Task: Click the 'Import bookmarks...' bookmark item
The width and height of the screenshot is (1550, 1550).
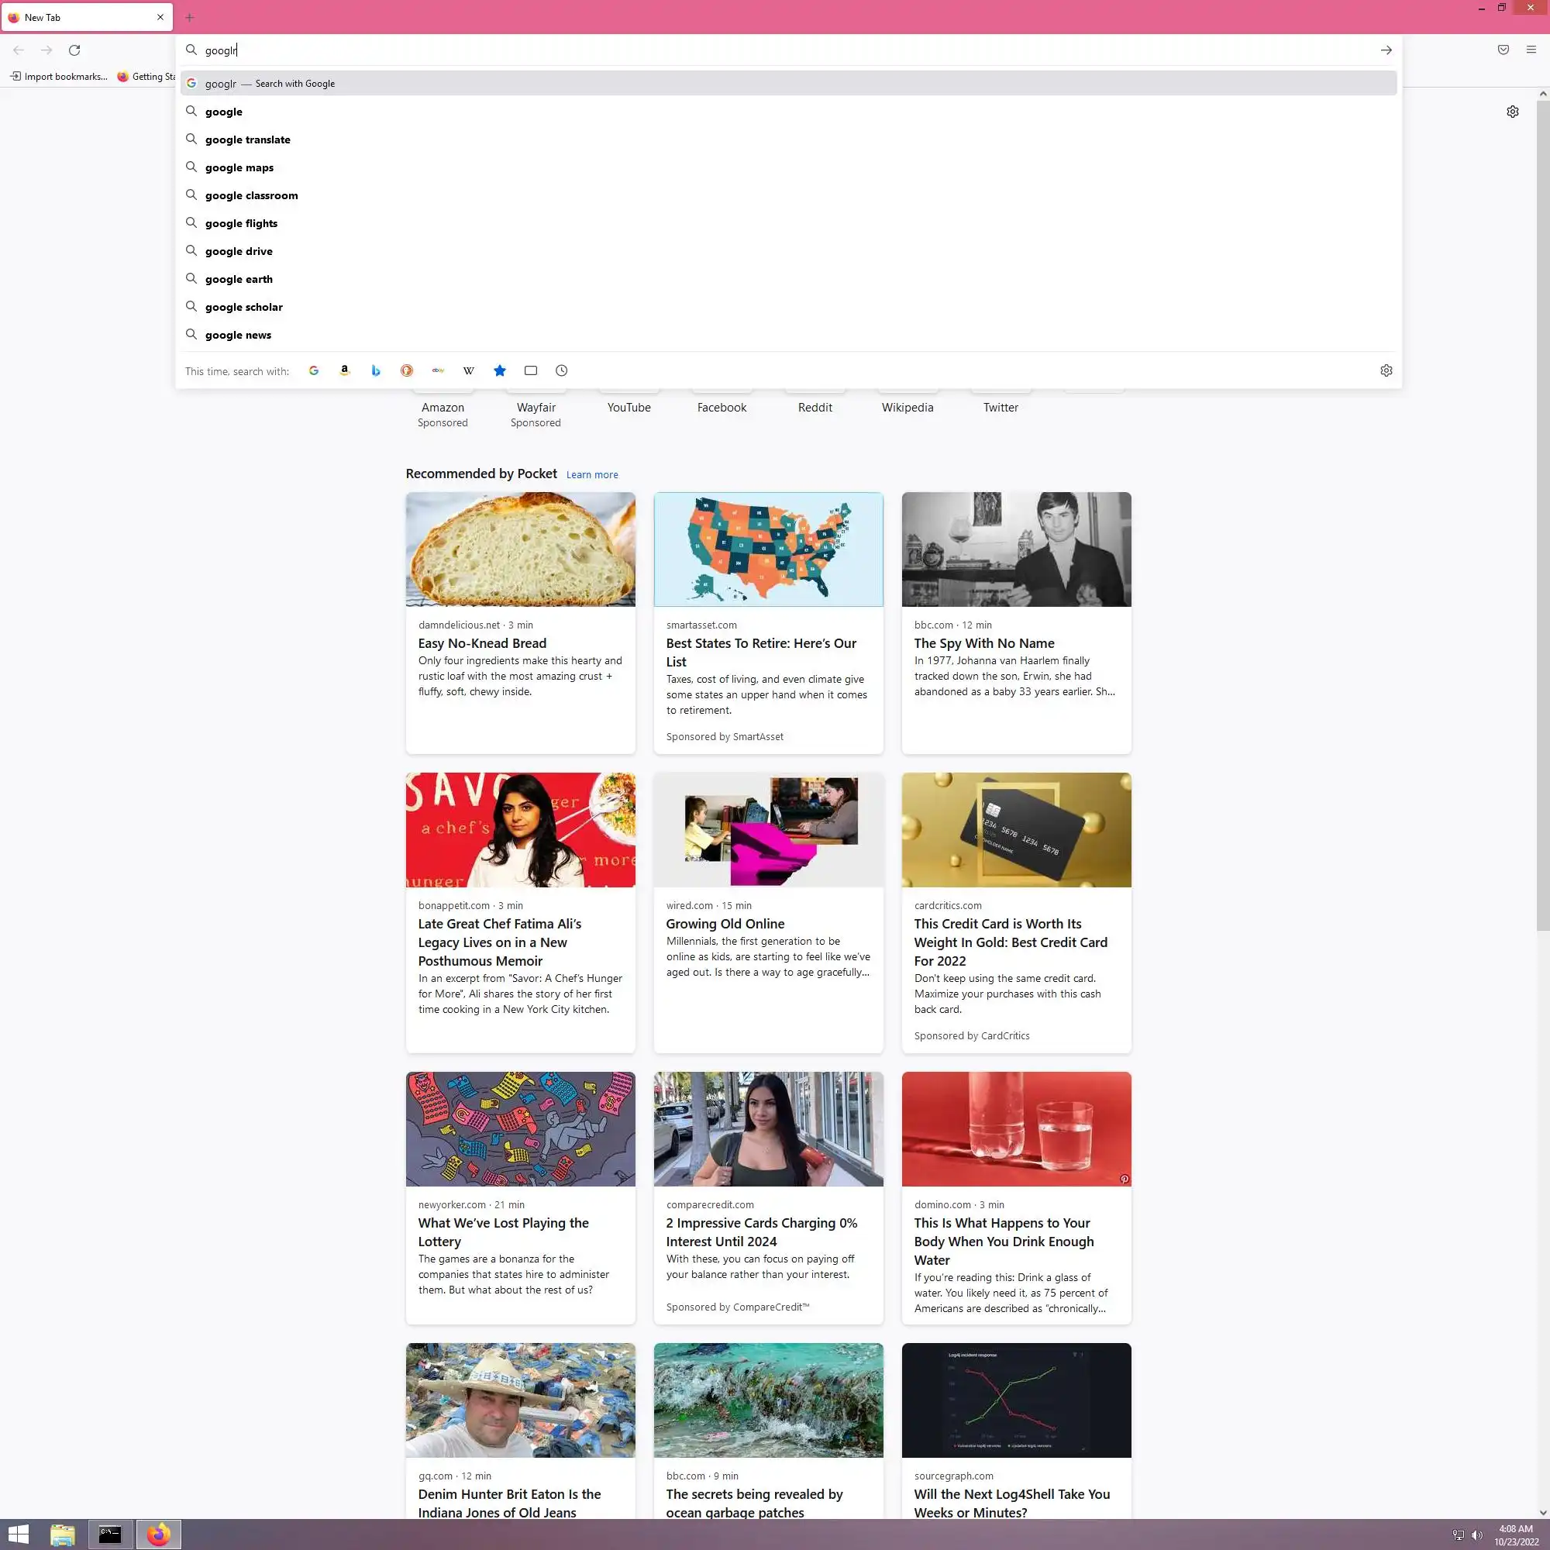Action: (59, 76)
